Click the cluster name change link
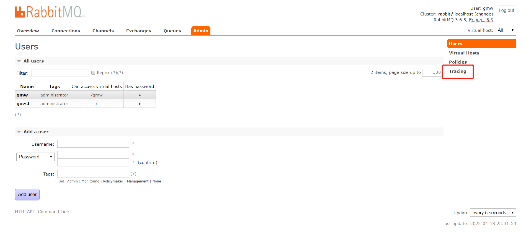This screenshot has width=531, height=243. (x=484, y=14)
